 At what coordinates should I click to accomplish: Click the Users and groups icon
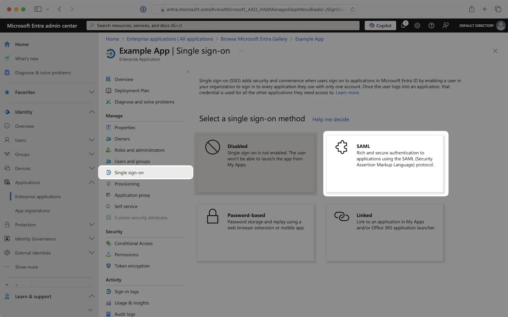pyautogui.click(x=108, y=161)
